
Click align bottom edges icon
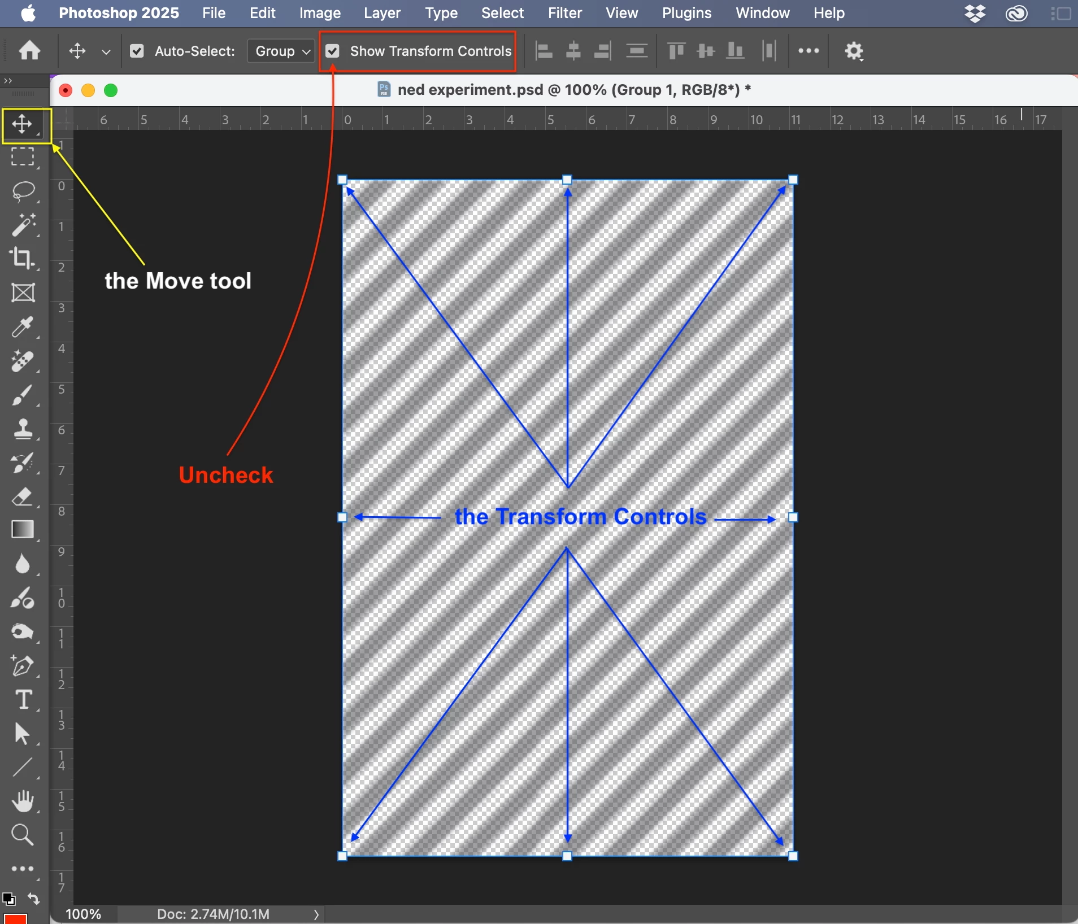tap(735, 51)
